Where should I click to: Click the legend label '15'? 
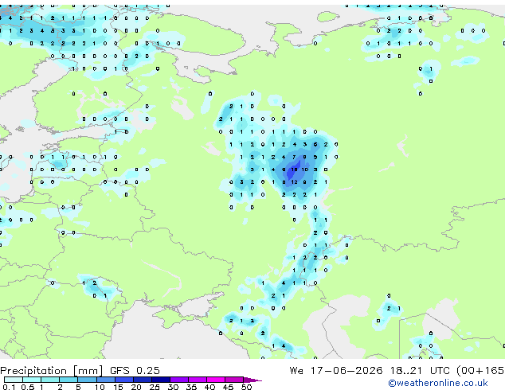[x=118, y=387]
